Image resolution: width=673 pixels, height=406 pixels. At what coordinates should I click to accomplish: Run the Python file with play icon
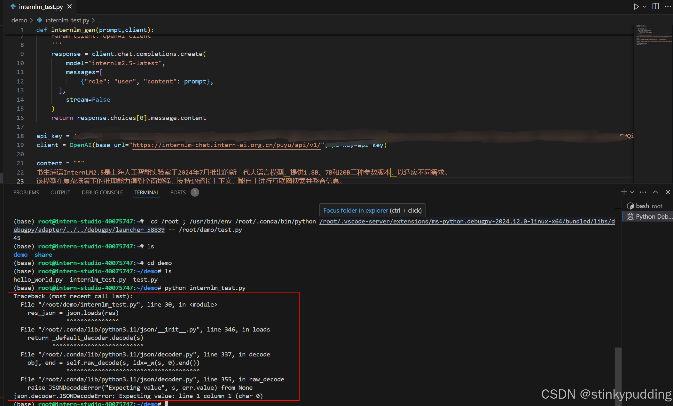tap(636, 6)
